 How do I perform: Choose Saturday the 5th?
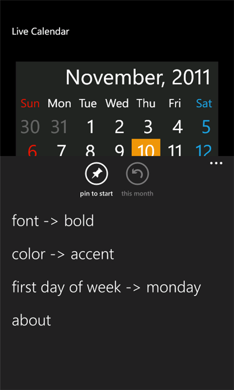(x=206, y=127)
